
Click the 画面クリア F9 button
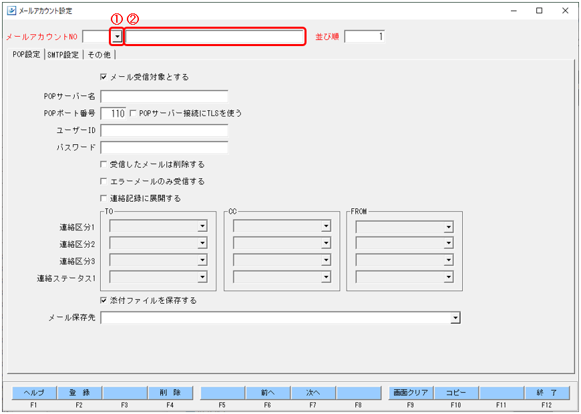[411, 393]
